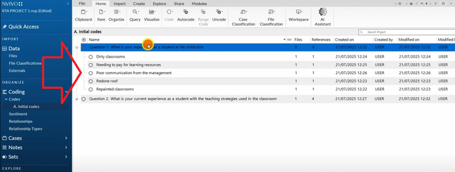This screenshot has height=172, width=455.
Task: Open the Query tool menu
Action: click(x=135, y=16)
